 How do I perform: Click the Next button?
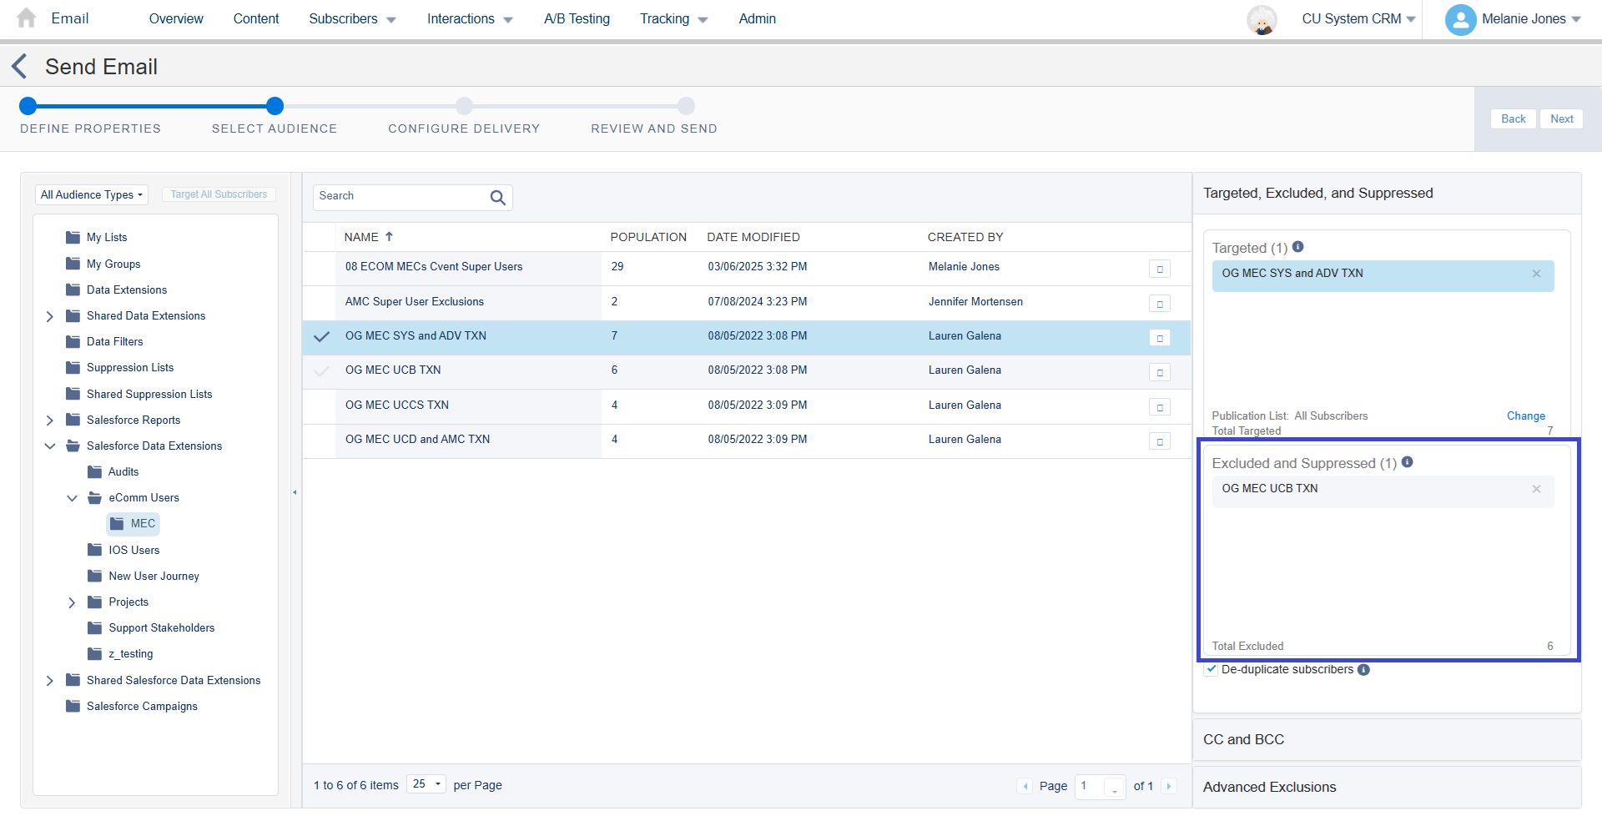coord(1561,119)
